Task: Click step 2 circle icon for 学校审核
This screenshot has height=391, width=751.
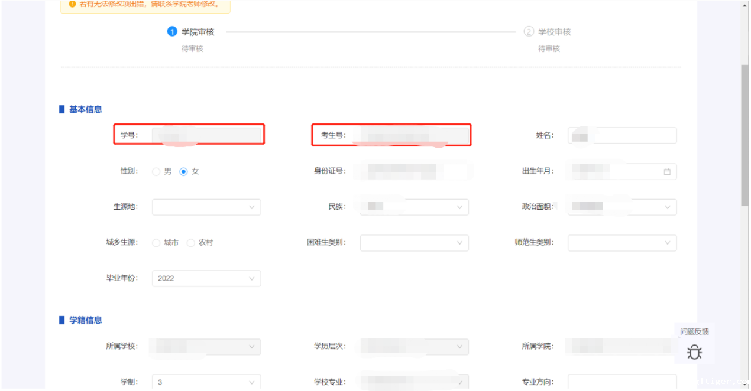Action: [529, 32]
